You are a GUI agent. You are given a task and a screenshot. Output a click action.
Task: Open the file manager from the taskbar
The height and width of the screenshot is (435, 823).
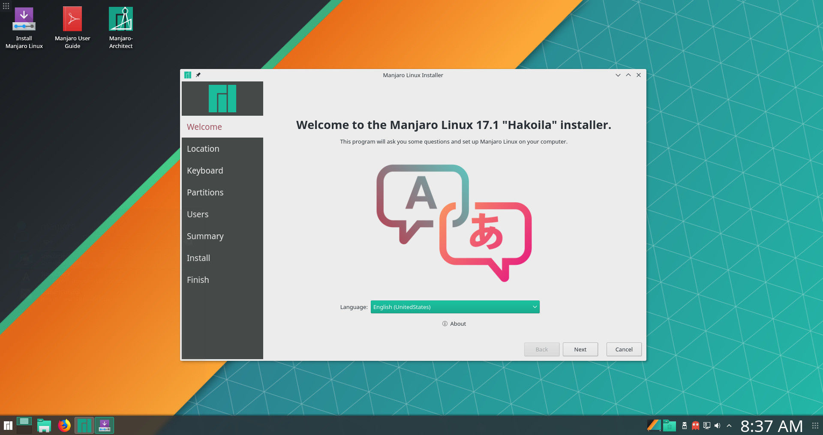[44, 426]
